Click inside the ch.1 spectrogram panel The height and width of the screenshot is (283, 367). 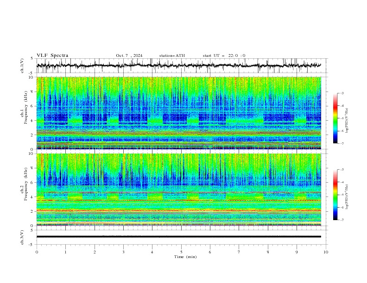[179, 113]
